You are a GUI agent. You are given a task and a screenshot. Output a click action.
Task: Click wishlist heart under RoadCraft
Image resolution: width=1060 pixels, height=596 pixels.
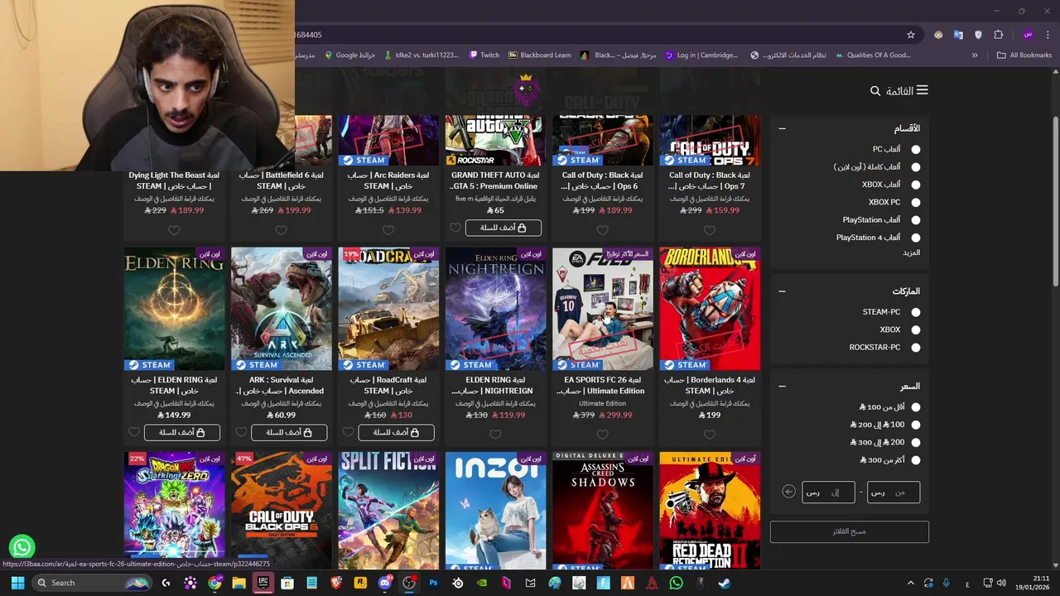tap(348, 432)
